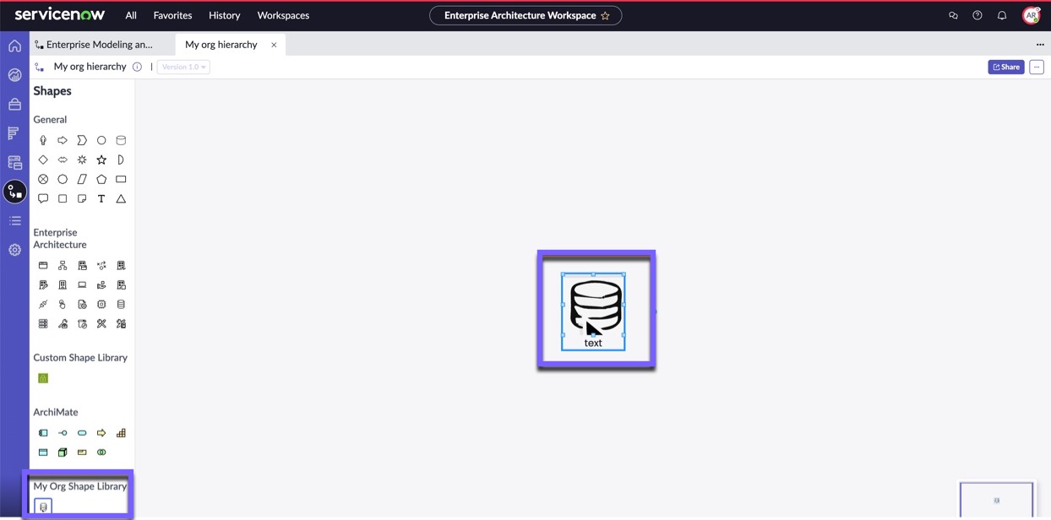The height and width of the screenshot is (520, 1051).
Task: Choose the yellow arrow ArchiMate shape
Action: (101, 433)
